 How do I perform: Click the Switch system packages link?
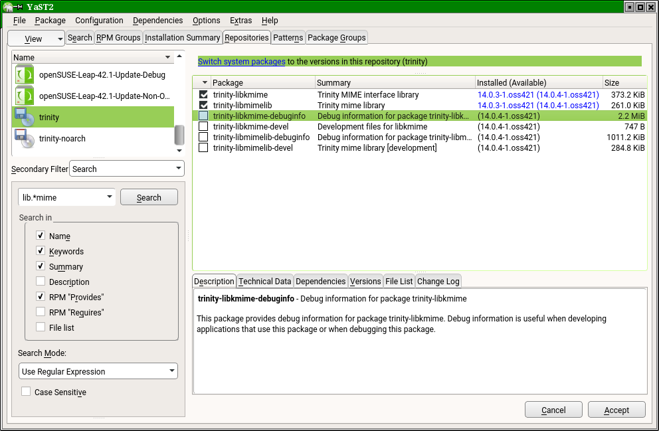click(x=242, y=61)
